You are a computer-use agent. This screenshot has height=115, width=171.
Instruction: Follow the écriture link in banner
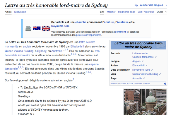[x=109, y=22]
